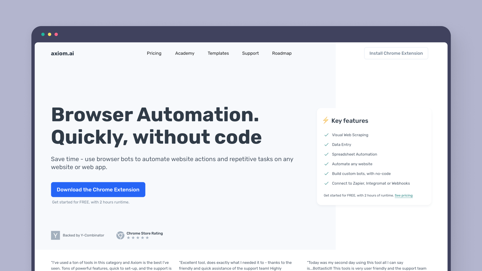Expand the Support navigation dropdown
The image size is (482, 271).
coord(250,53)
